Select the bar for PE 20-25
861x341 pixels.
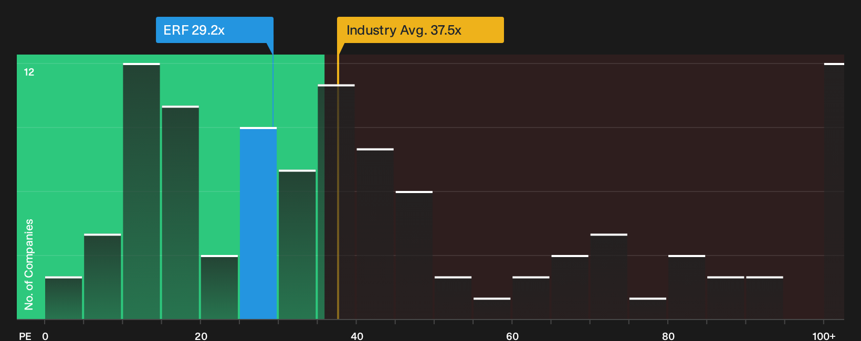click(x=219, y=287)
